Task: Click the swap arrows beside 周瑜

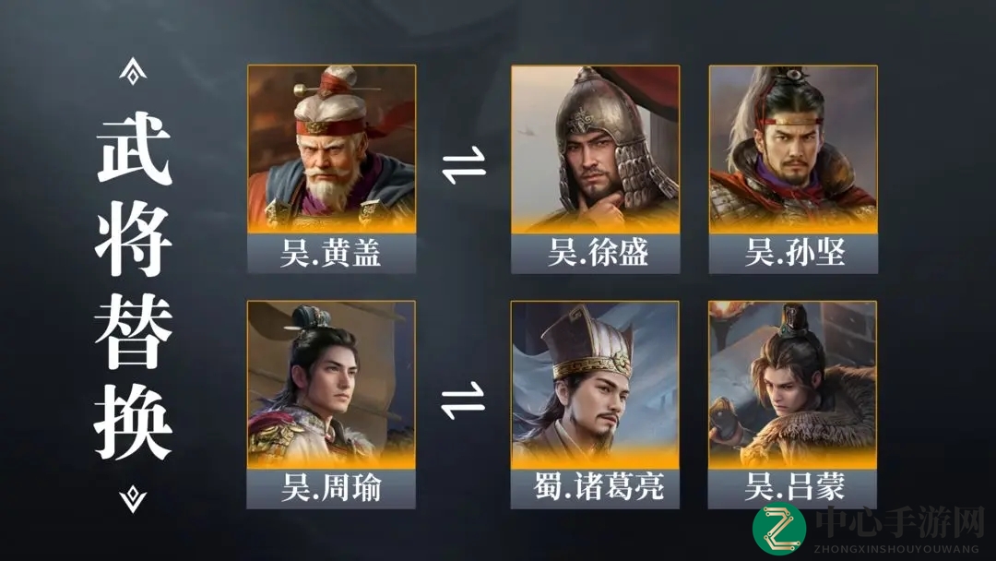Action: (463, 400)
